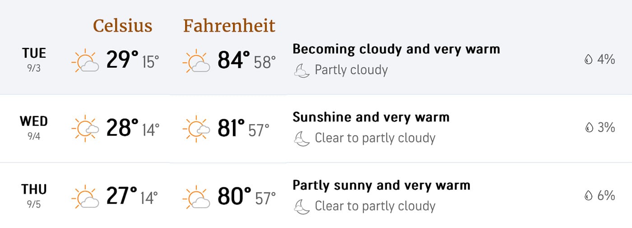
Task: Select the Celsius column heading
Action: pos(122,26)
